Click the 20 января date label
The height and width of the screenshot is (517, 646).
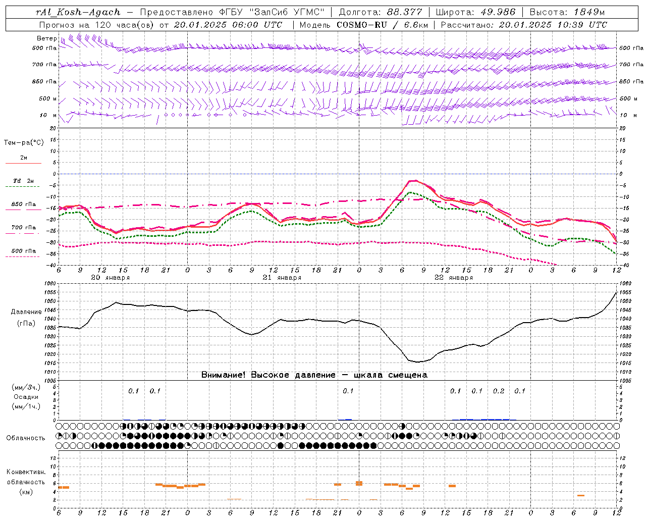pyautogui.click(x=110, y=278)
